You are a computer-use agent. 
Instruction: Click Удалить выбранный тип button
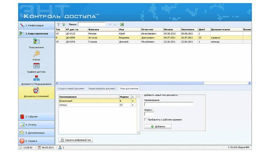(75, 140)
